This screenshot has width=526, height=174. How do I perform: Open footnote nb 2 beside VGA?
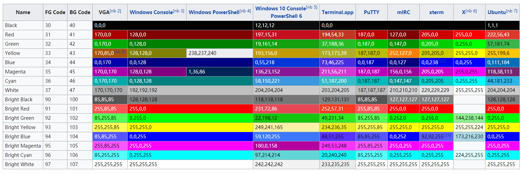coord(115,11)
